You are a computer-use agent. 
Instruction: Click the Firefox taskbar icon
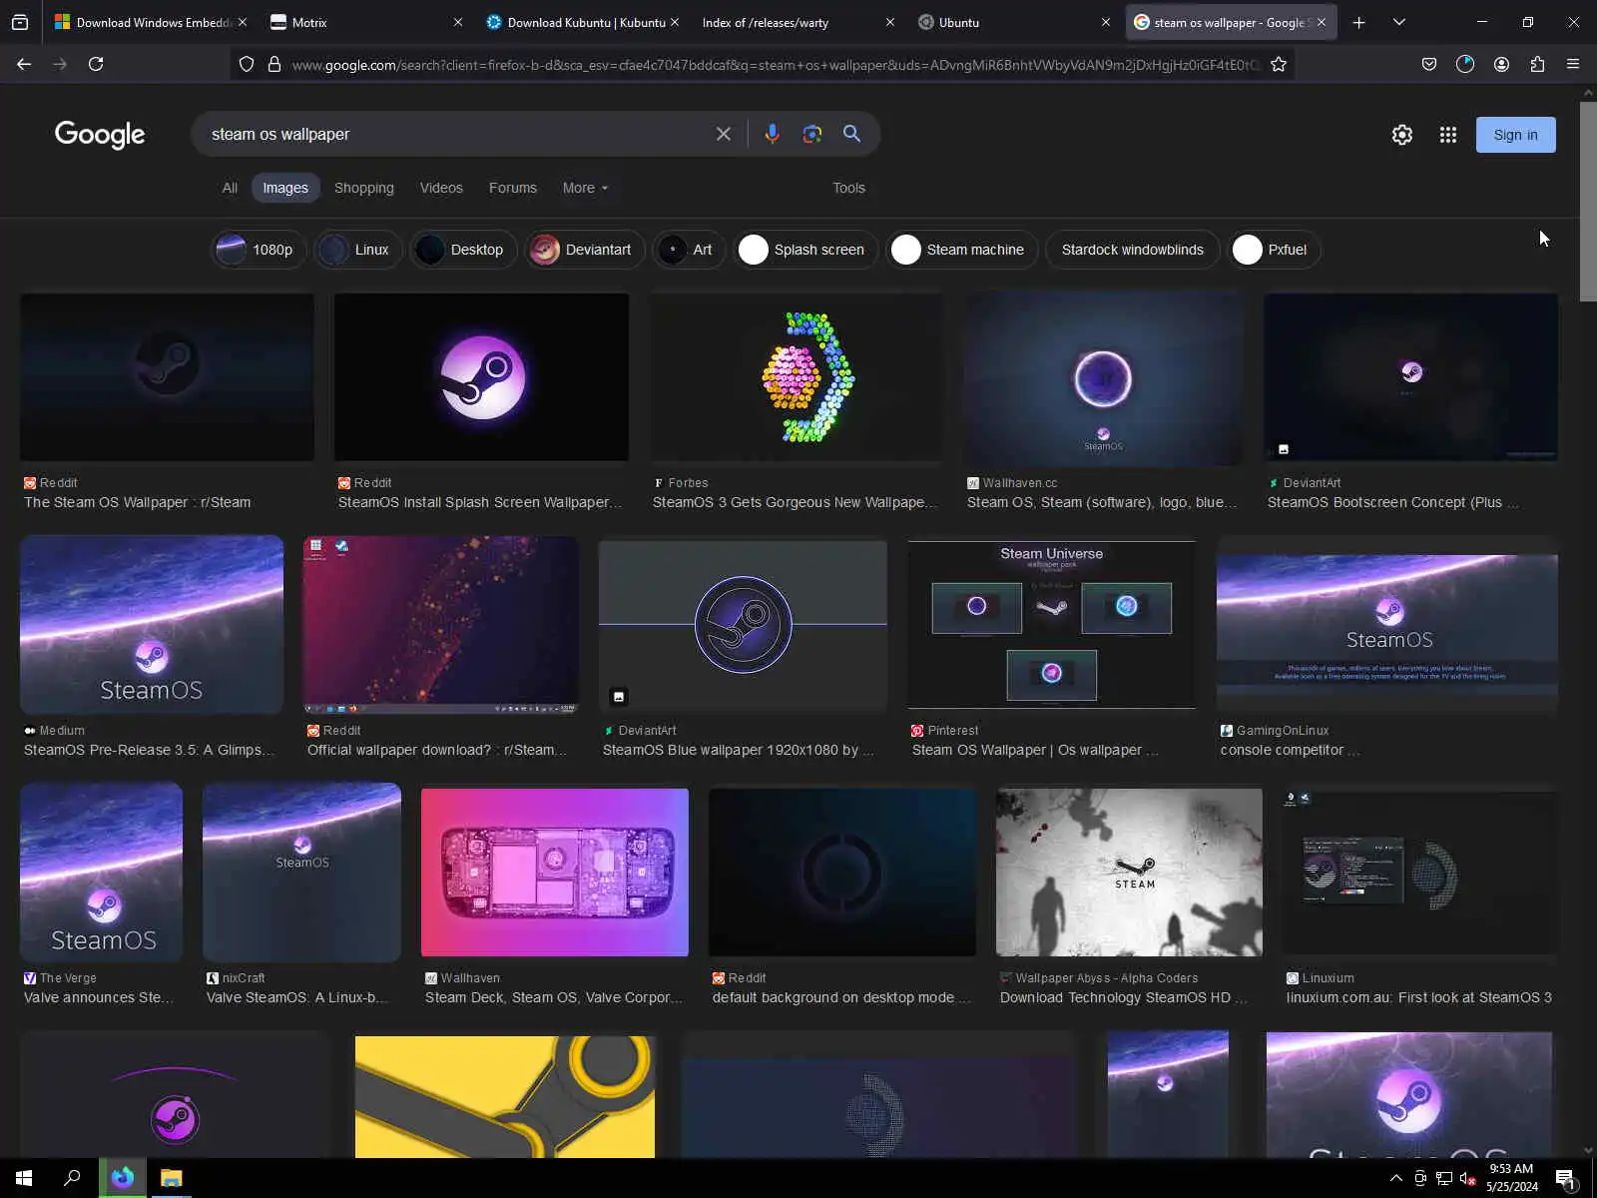coord(123,1178)
